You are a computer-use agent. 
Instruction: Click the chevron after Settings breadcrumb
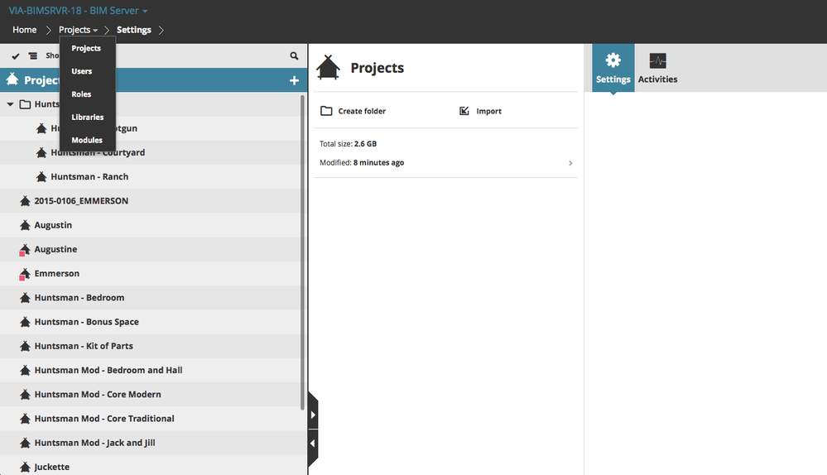[161, 30]
